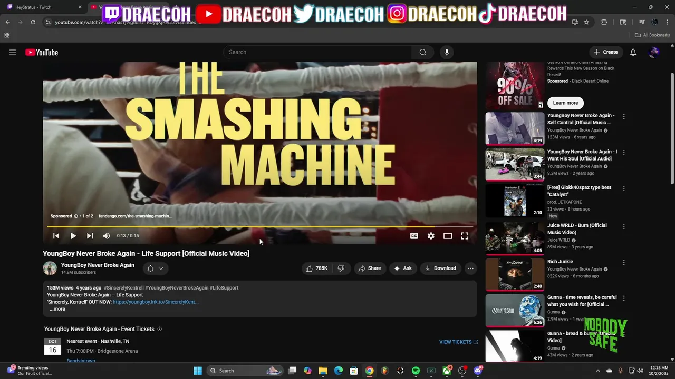Click the #SincerelyKentrell hashtag
The height and width of the screenshot is (379, 675).
[123, 288]
